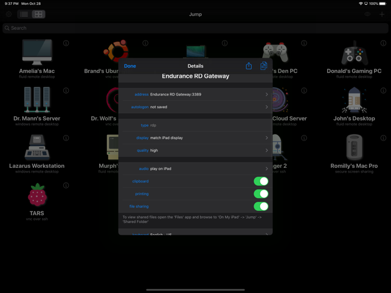391x293 pixels.
Task: Open info for Donald's Gaming PC
Action: tap(383, 43)
